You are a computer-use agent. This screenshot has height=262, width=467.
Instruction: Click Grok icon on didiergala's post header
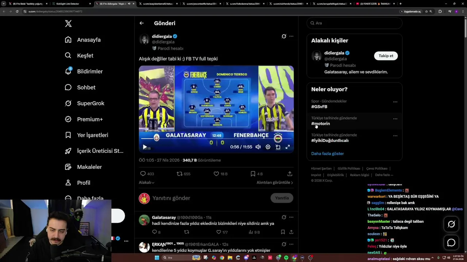point(284,36)
